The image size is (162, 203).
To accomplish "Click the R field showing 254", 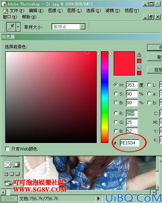I will click(x=132, y=114).
